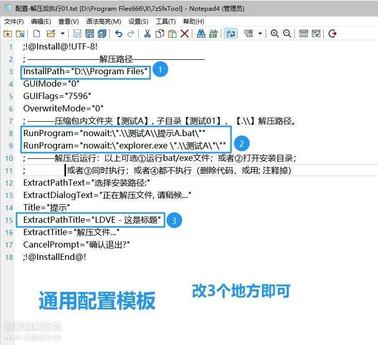The width and height of the screenshot is (378, 345).
Task: Open the 语法高亮(M) menu
Action: point(104,22)
